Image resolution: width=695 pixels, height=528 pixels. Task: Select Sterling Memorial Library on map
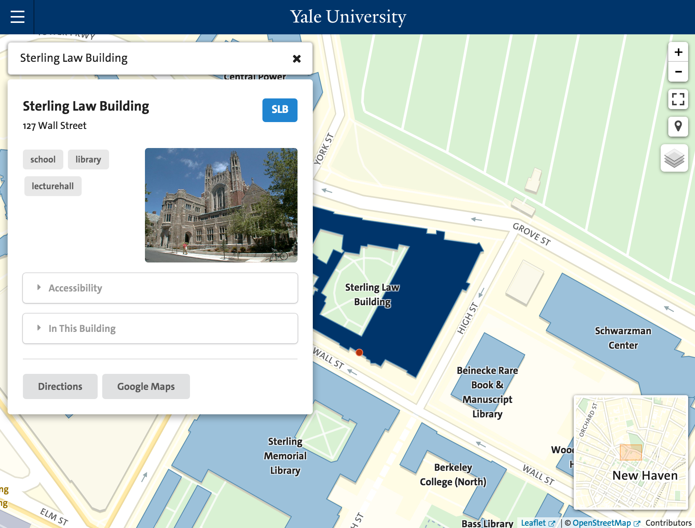point(285,456)
